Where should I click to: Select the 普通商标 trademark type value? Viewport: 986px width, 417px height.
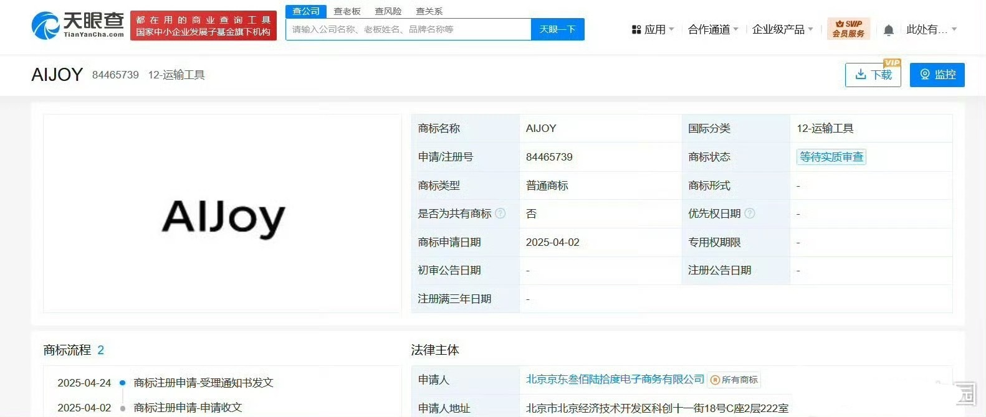coord(547,185)
